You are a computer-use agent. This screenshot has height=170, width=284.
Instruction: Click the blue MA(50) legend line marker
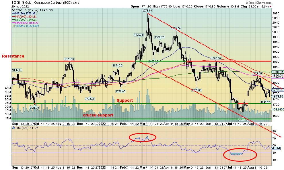(13, 13)
